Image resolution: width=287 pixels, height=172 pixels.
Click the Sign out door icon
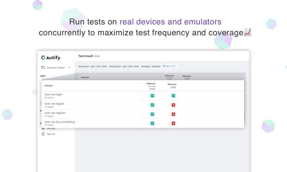coord(43,134)
